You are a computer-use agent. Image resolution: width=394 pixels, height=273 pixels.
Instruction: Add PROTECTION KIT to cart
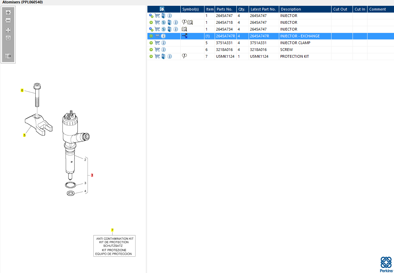[x=157, y=56]
